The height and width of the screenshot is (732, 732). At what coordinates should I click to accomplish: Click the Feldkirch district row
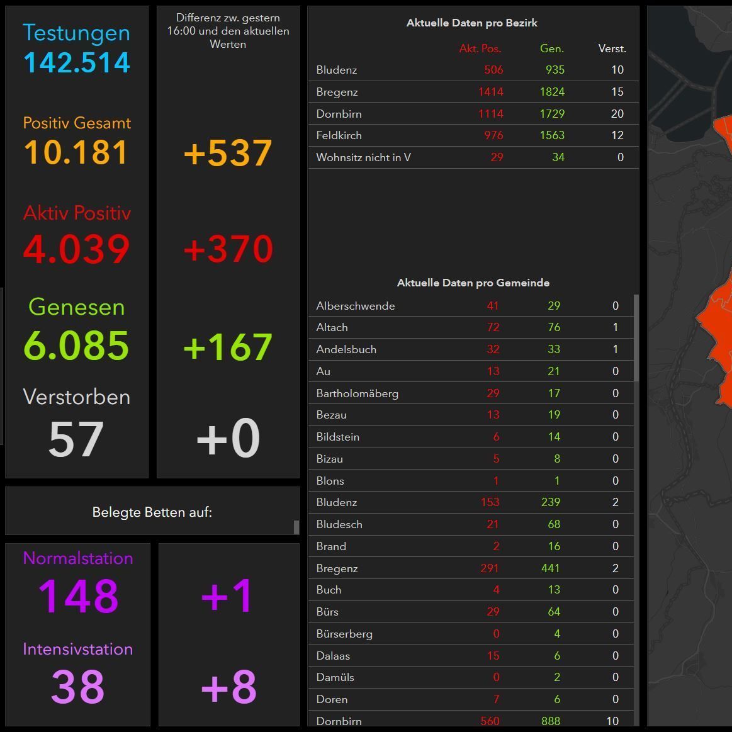pos(472,135)
